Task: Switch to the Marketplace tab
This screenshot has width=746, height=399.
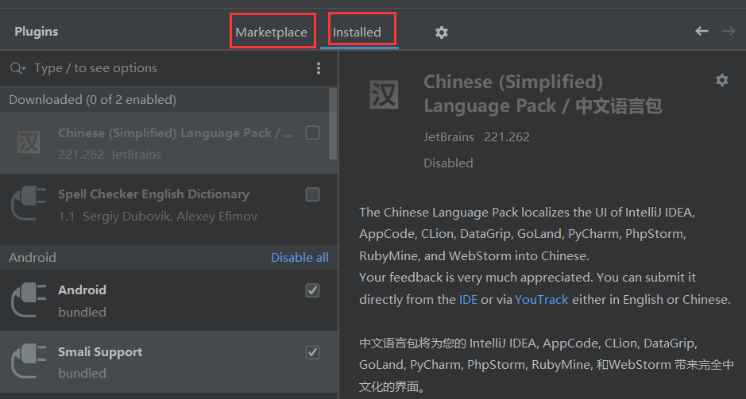Action: [271, 32]
